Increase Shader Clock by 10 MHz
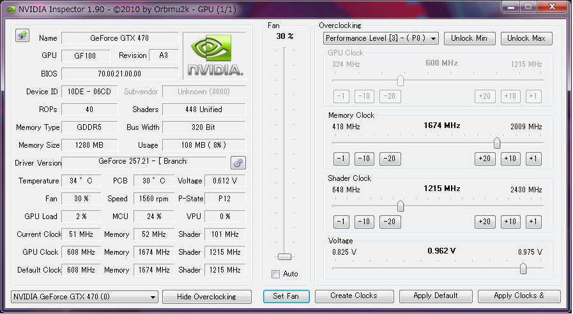This screenshot has width=573, height=314. click(510, 222)
